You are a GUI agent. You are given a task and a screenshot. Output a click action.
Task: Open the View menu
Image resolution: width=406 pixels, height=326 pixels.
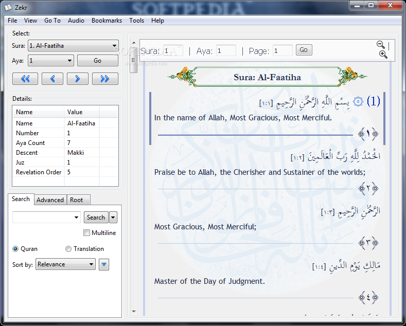[x=30, y=21]
